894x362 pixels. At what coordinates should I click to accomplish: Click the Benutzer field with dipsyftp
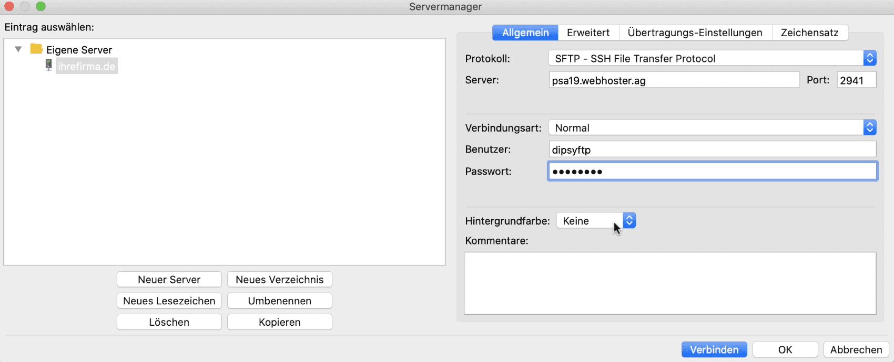713,150
